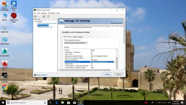Click horizontal scrollbar right arrow
The height and width of the screenshot is (105, 186).
click(x=122, y=70)
